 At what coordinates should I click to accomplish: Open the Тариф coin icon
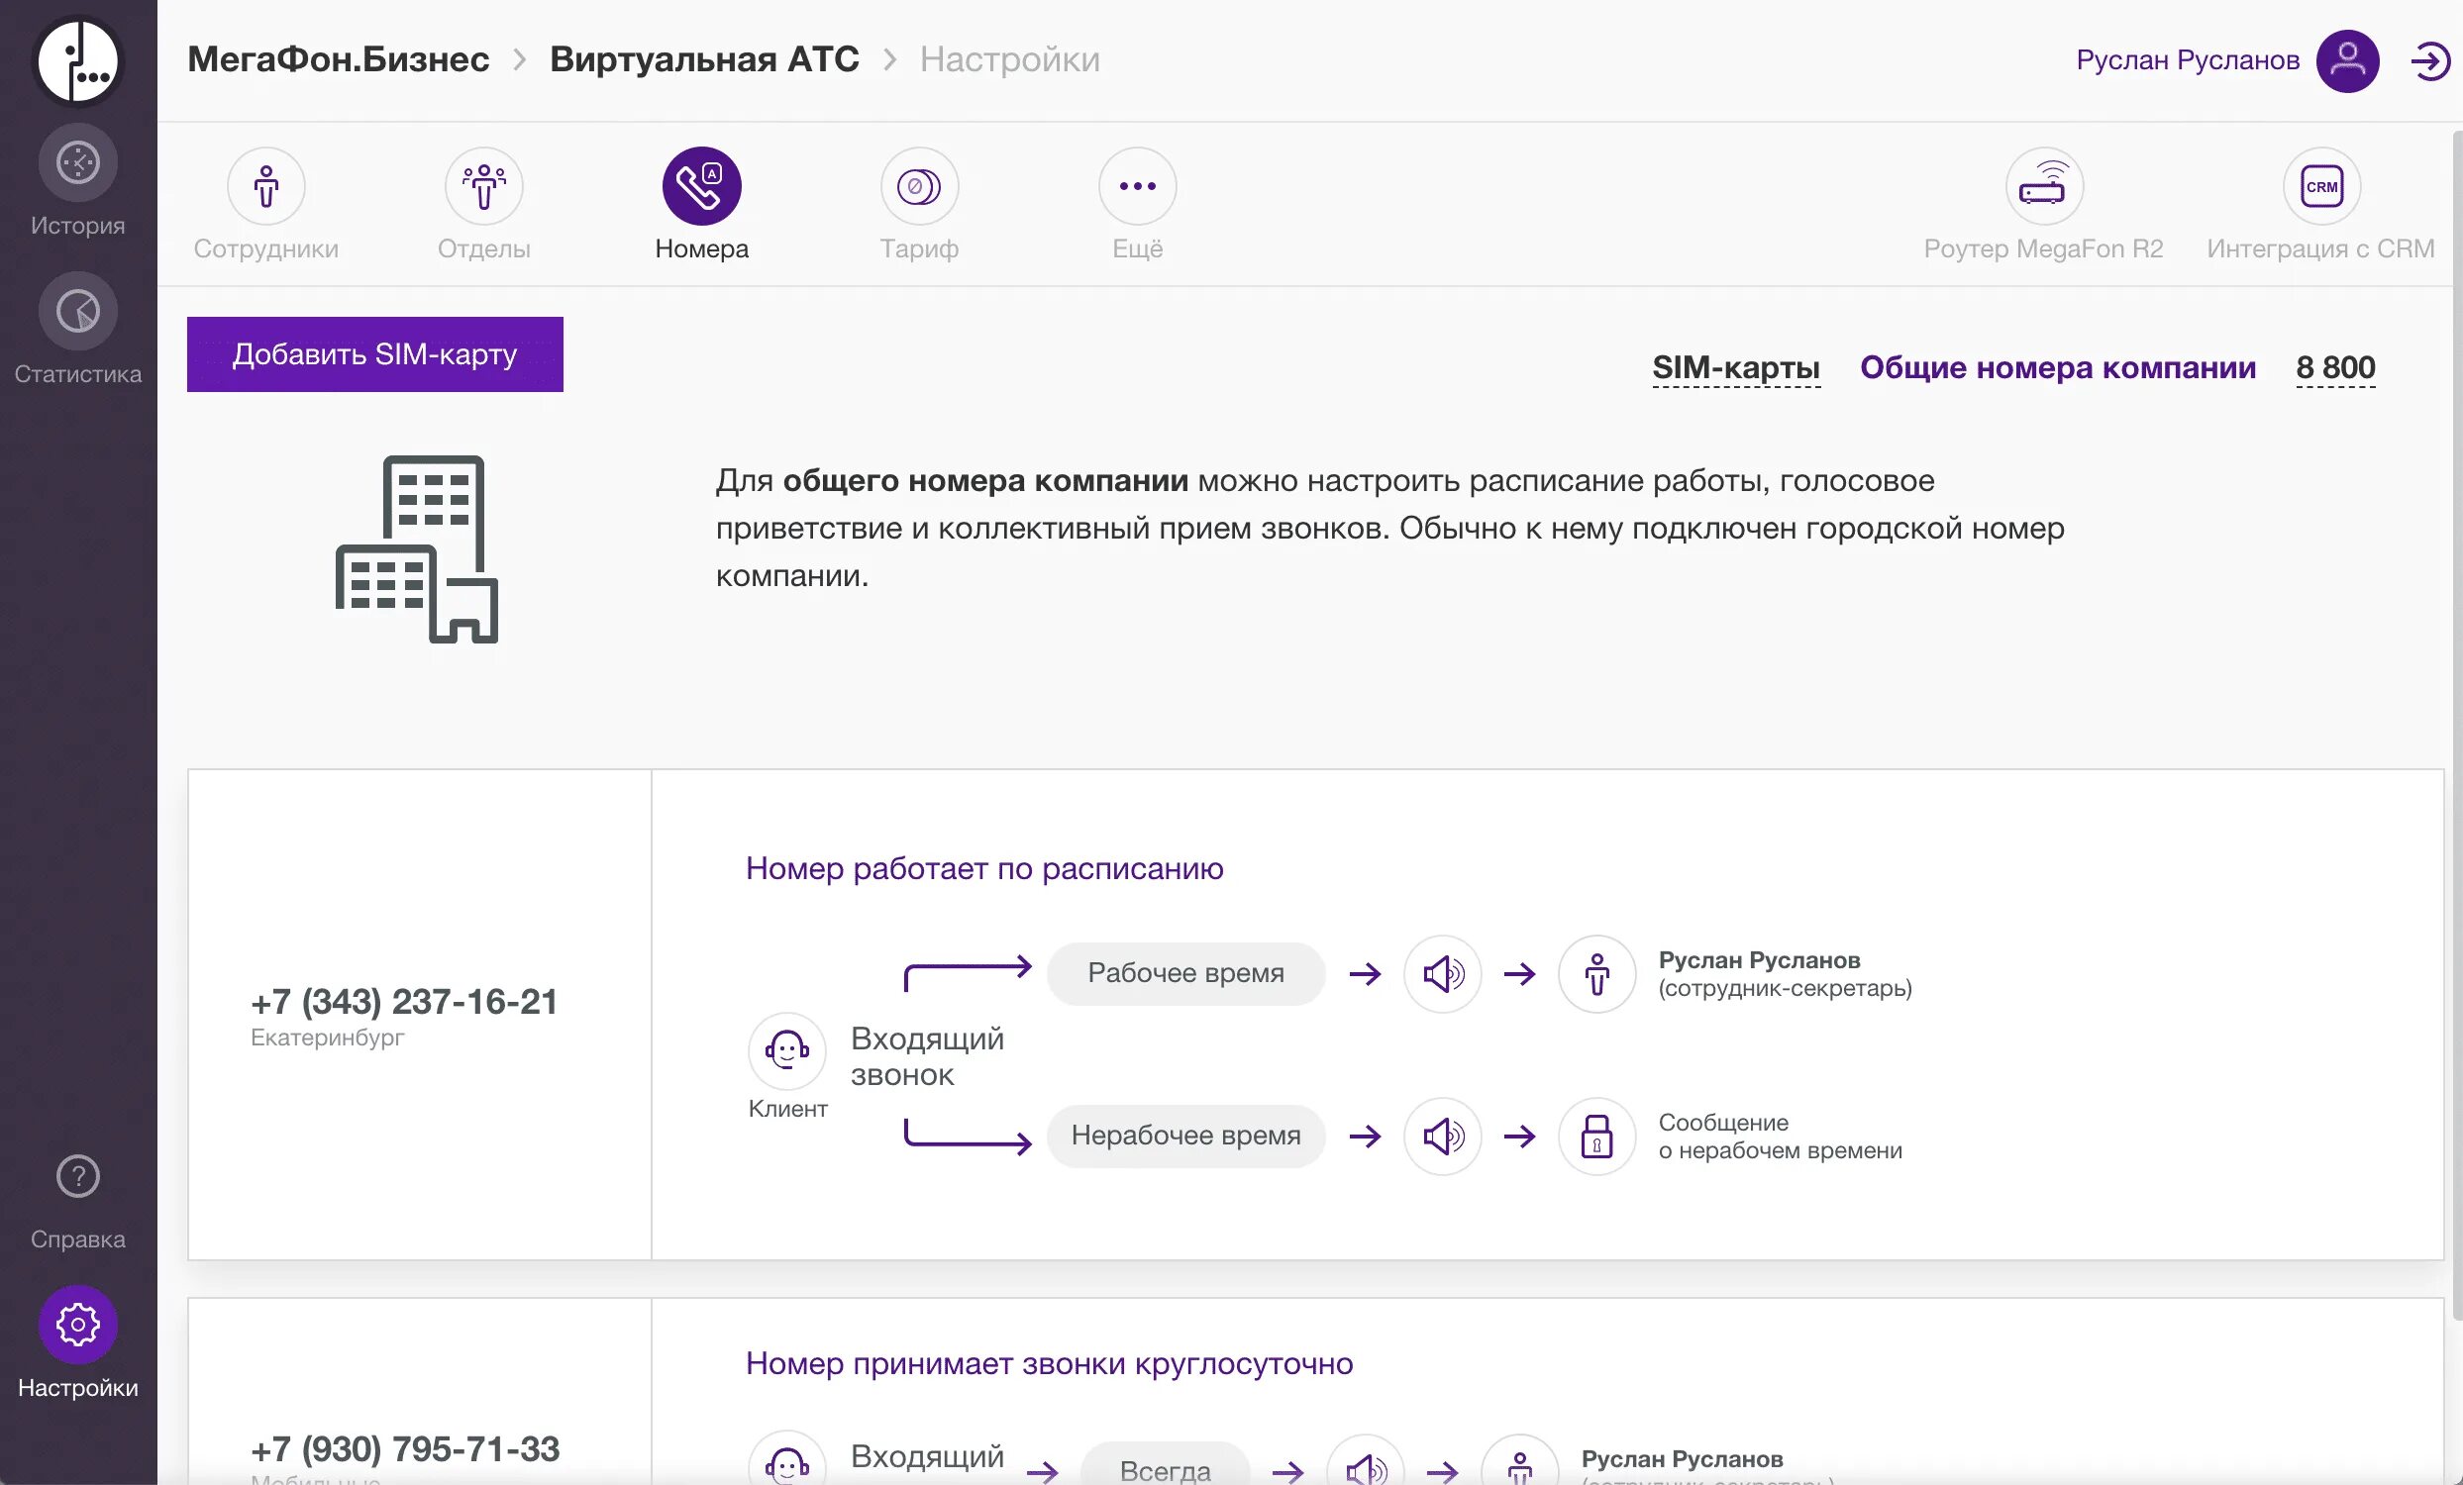coord(920,186)
